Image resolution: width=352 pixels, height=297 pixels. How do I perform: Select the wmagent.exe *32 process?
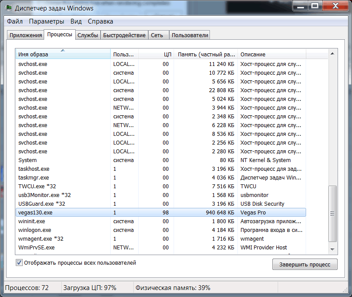pos(161,239)
